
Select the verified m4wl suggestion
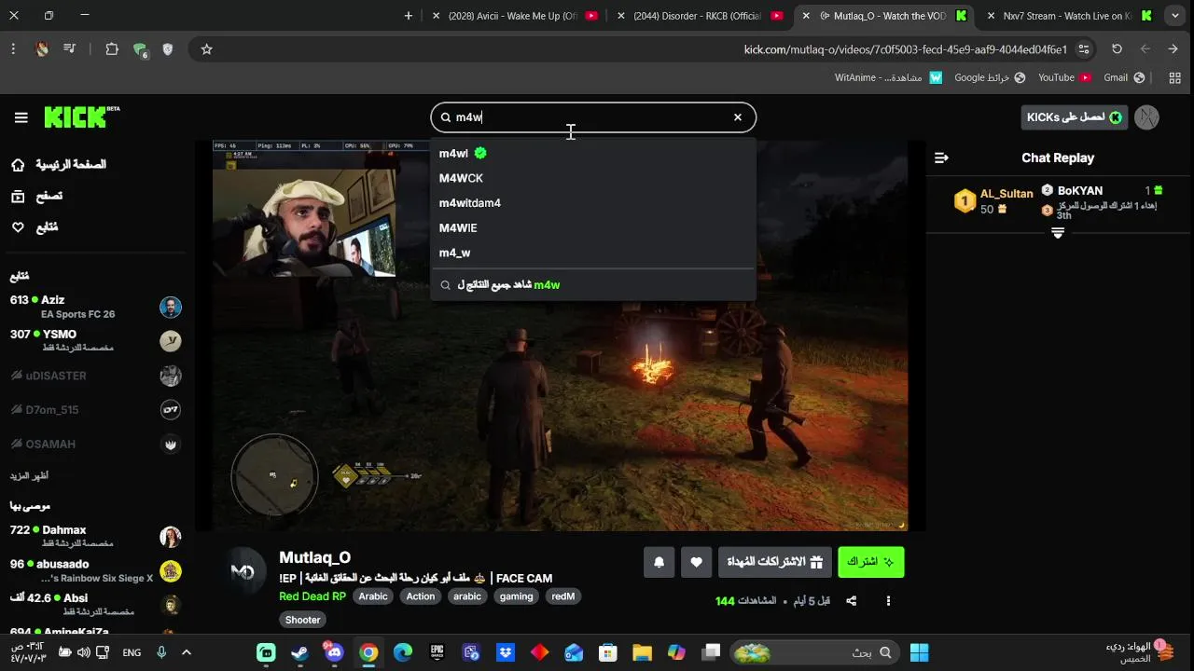click(593, 153)
